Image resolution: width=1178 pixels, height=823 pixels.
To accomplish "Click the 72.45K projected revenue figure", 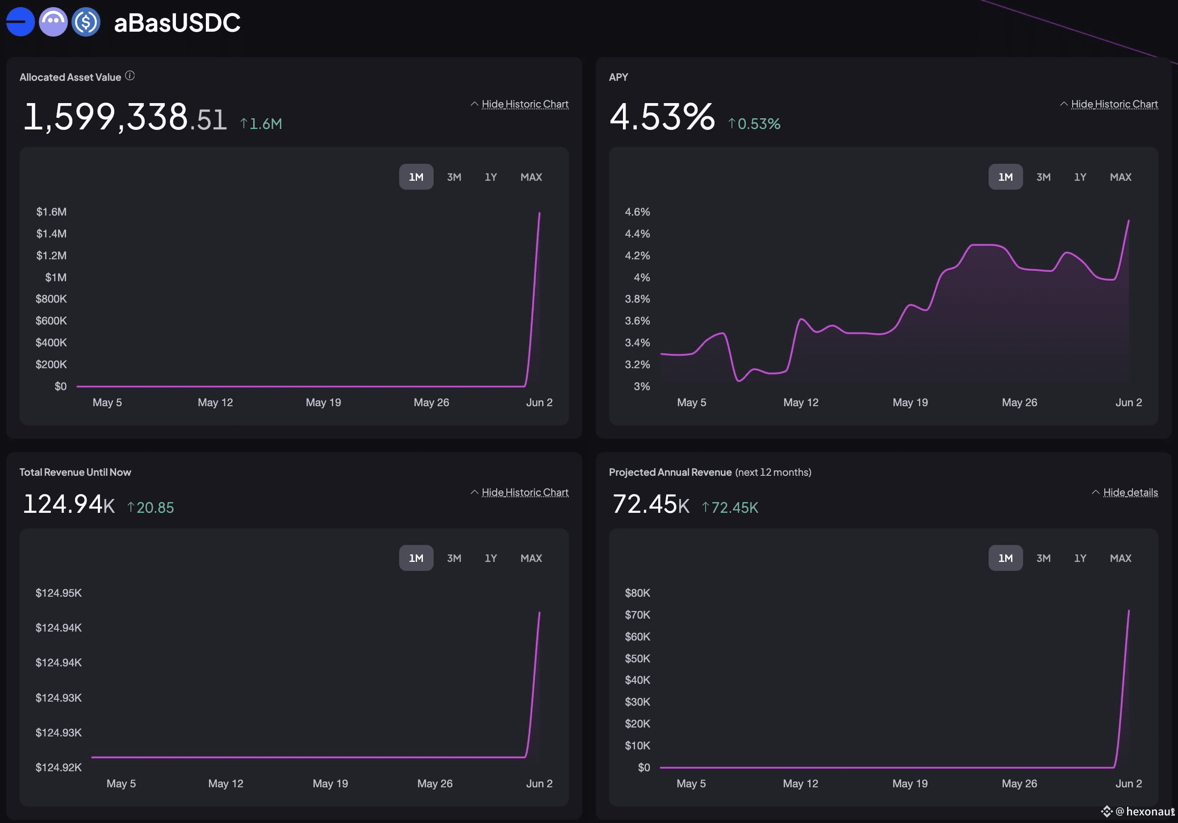I will pyautogui.click(x=651, y=504).
